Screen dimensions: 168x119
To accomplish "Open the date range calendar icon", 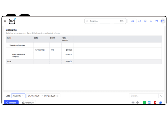I will [58, 96].
